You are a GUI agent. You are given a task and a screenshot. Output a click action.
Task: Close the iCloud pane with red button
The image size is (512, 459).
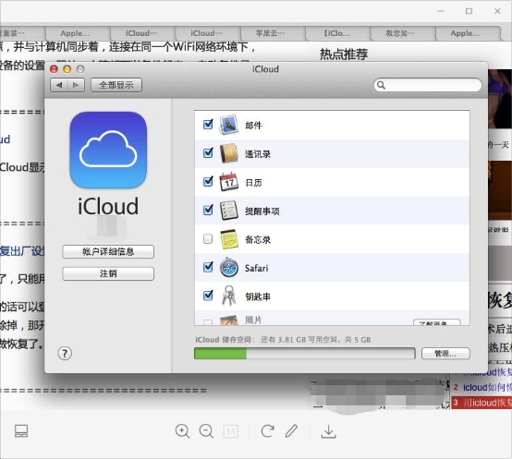coord(54,69)
